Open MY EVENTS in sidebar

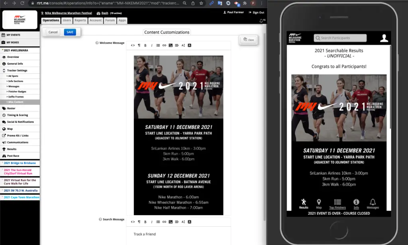[x=20, y=35]
